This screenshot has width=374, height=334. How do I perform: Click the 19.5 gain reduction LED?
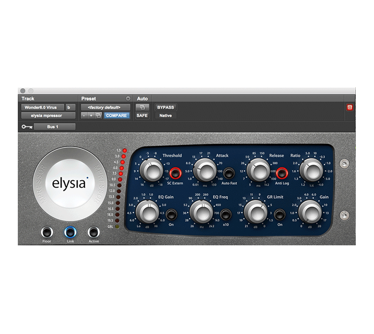coord(117,221)
